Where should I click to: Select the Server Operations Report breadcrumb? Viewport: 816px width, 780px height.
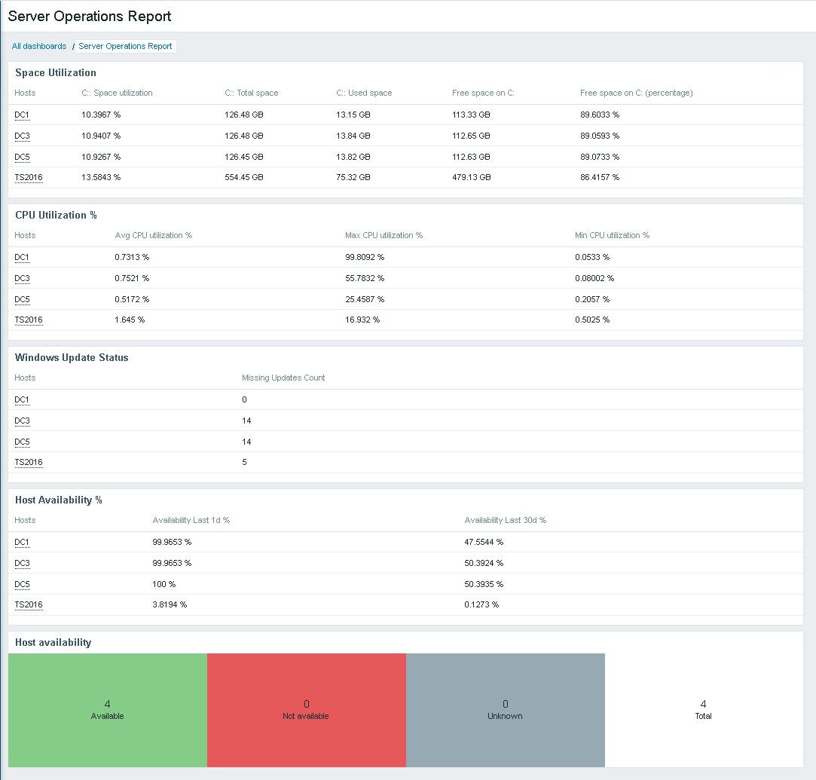coord(125,46)
